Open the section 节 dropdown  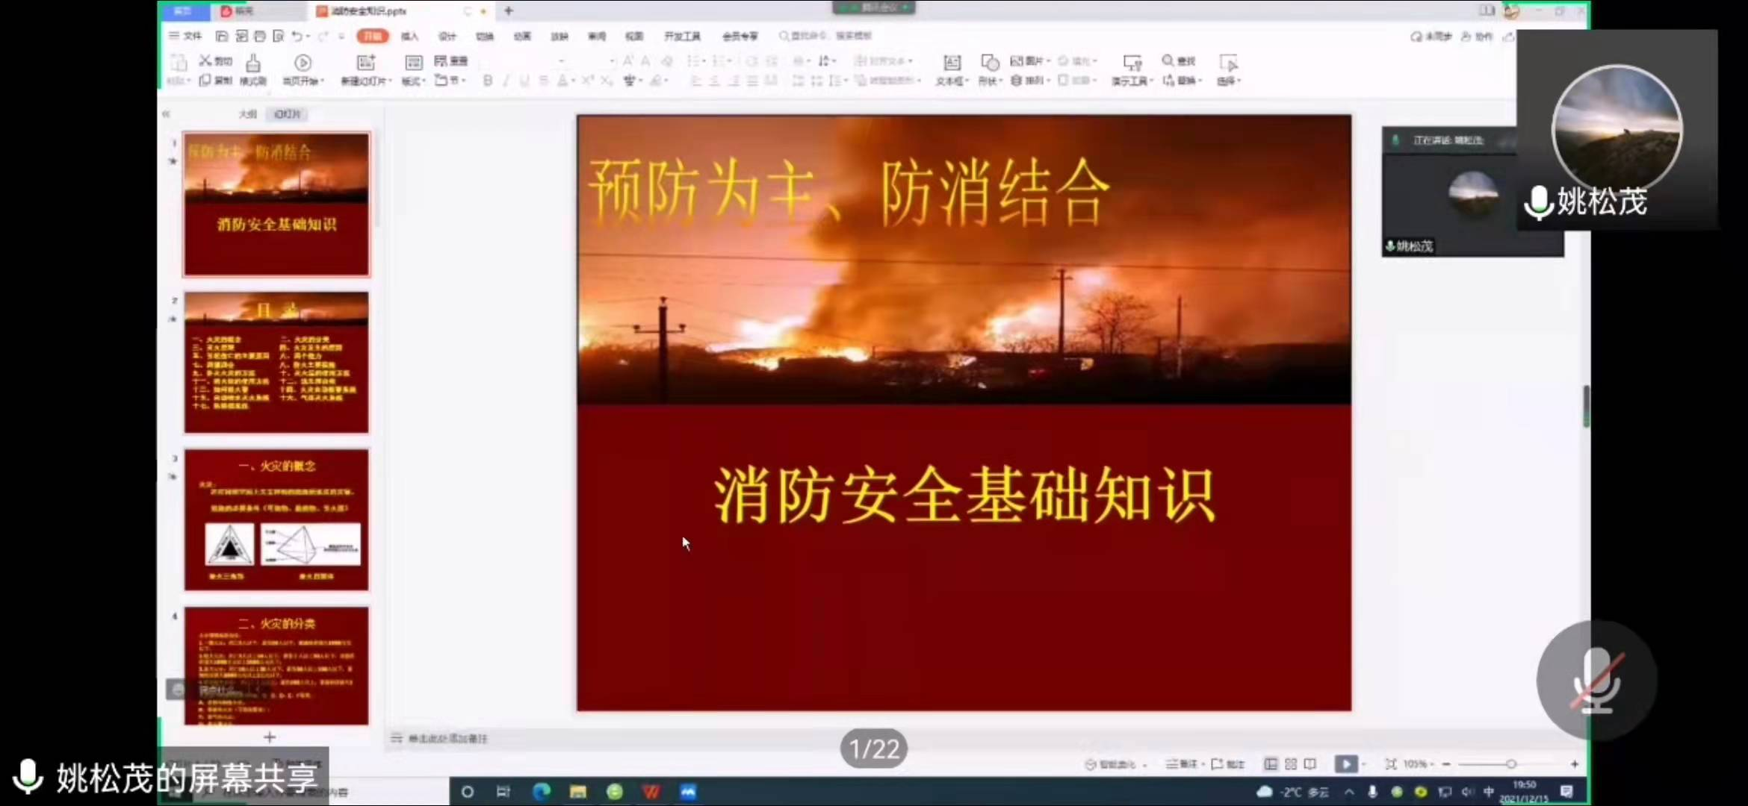pos(450,80)
